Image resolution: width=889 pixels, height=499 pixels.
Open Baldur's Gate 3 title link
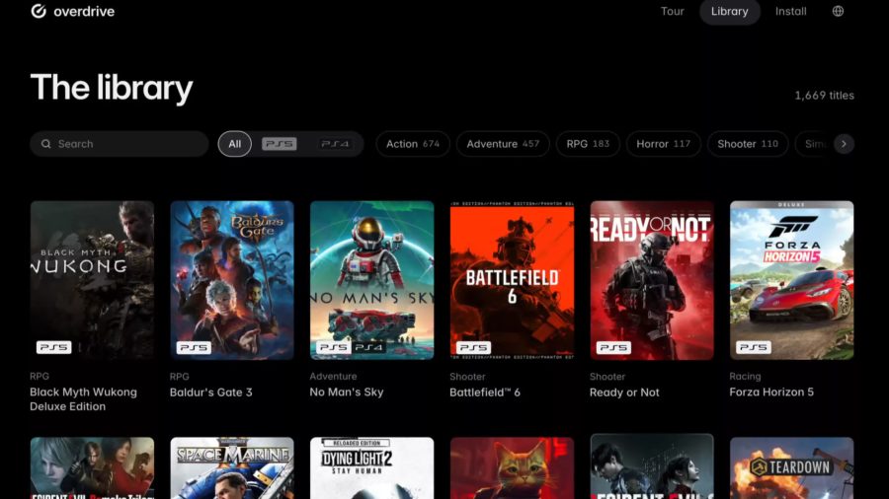pyautogui.click(x=211, y=392)
